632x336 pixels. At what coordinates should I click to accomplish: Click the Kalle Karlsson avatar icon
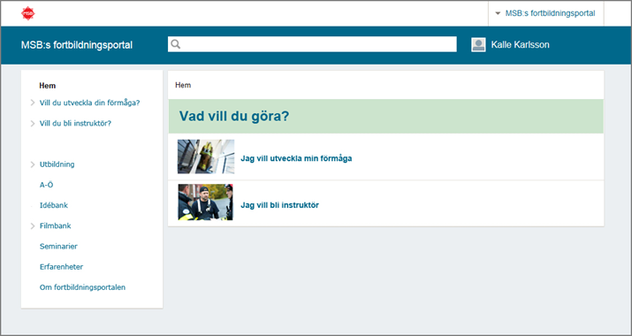click(x=478, y=45)
